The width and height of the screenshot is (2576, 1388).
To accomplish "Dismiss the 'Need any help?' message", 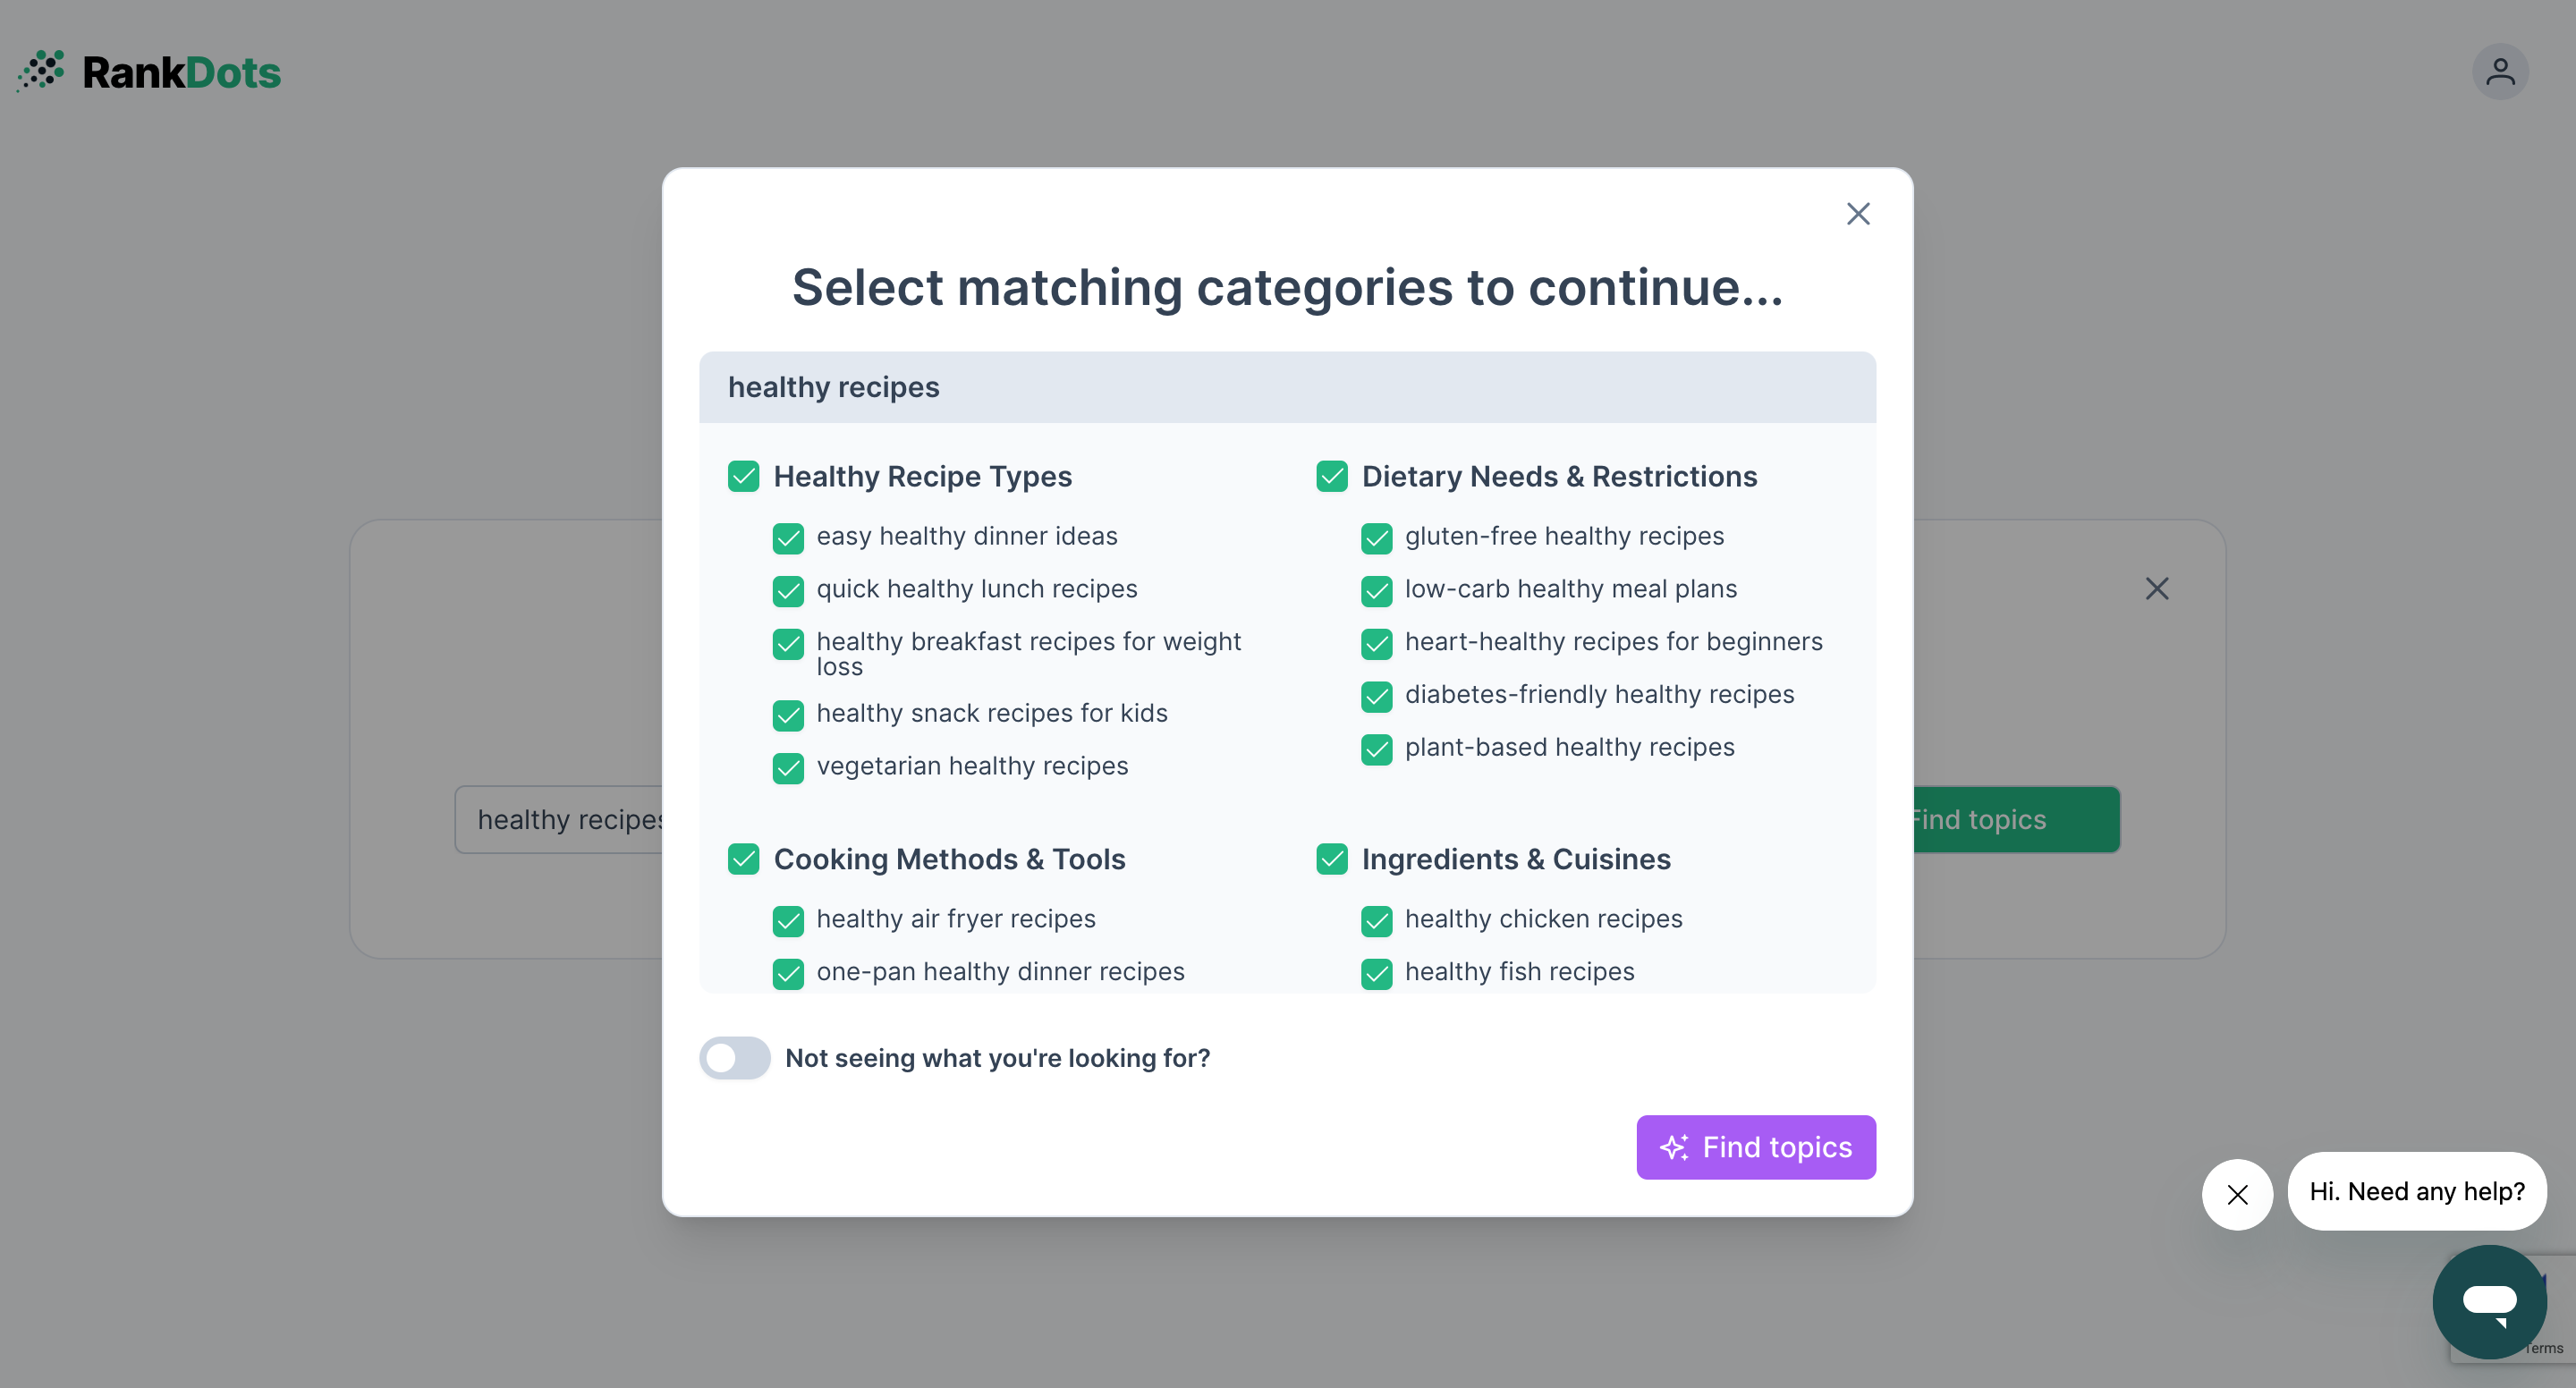I will [2237, 1194].
